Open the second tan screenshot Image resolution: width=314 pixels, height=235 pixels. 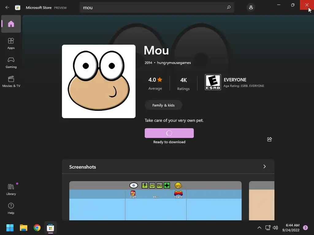[x=262, y=201]
